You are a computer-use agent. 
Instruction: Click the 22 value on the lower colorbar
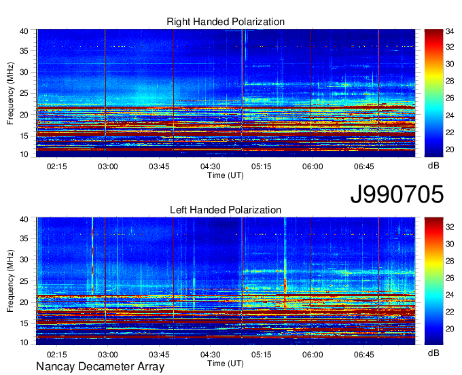point(450,312)
